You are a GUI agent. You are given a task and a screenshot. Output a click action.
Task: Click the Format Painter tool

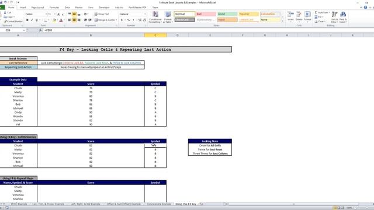click(x=13, y=22)
